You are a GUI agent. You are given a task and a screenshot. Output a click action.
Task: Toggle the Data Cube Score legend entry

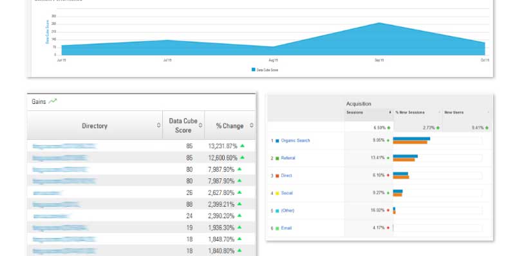[x=265, y=70]
